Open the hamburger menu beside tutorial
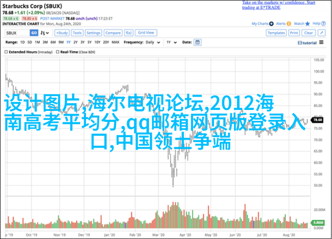This screenshot has height=239, width=332. [321, 43]
